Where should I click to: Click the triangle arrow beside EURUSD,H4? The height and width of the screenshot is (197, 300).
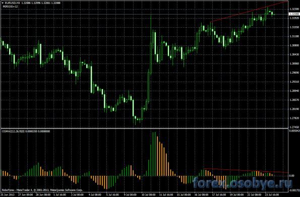click(x=3, y=3)
